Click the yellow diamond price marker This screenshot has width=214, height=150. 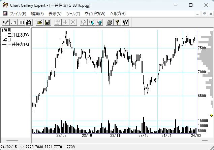click(x=211, y=115)
